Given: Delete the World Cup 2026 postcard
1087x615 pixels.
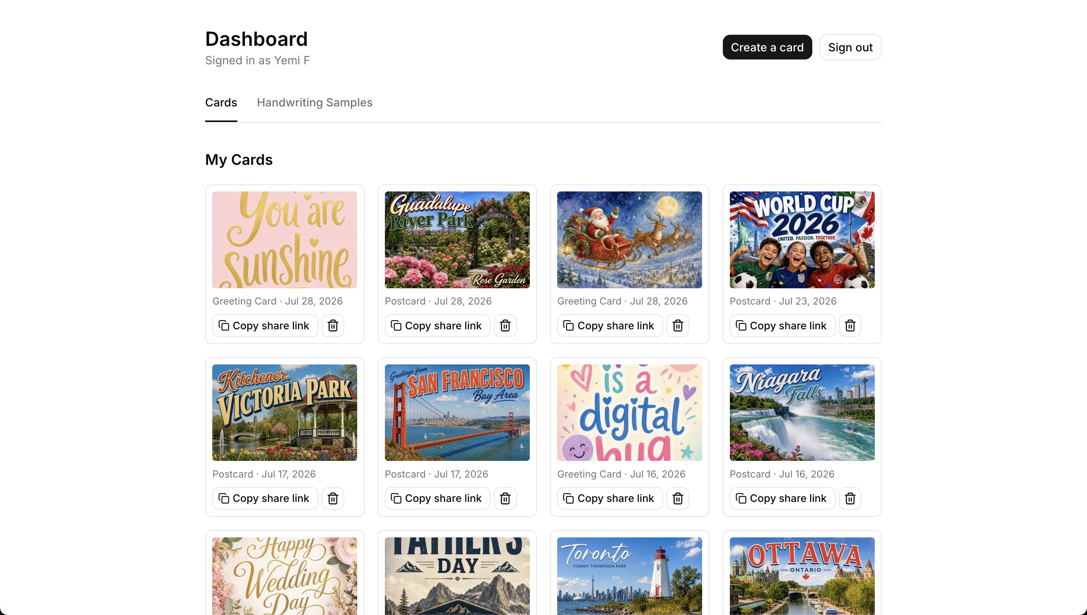Looking at the screenshot, I should click(x=850, y=326).
